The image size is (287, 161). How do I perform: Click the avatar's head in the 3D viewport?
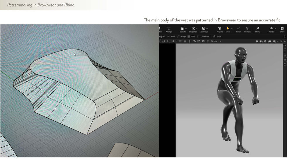[241, 55]
